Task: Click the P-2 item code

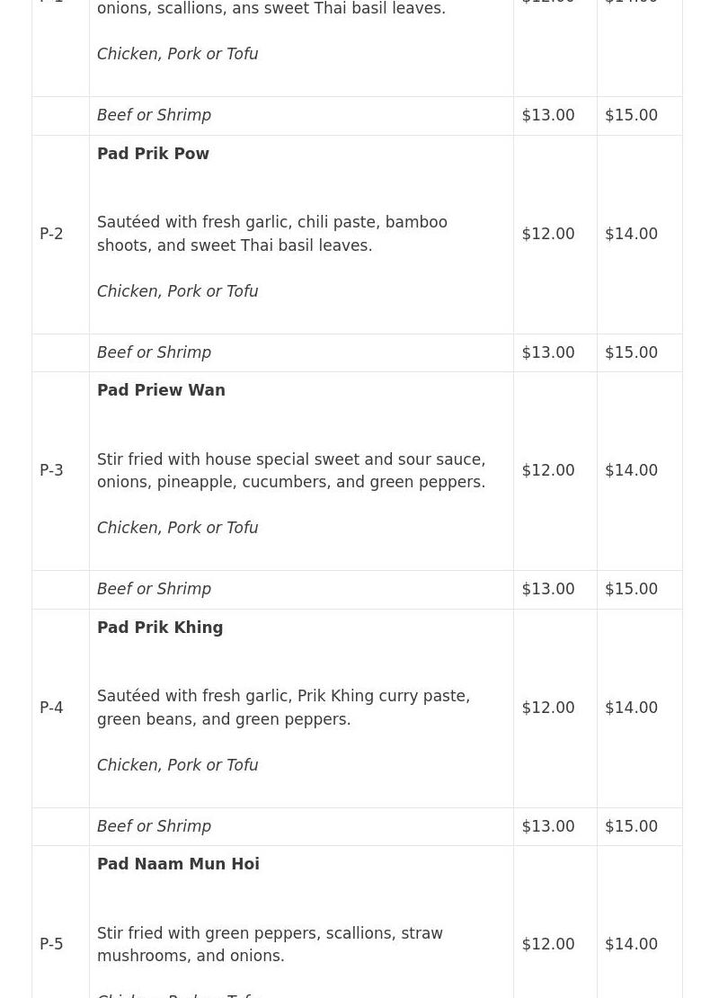Action: coord(51,234)
